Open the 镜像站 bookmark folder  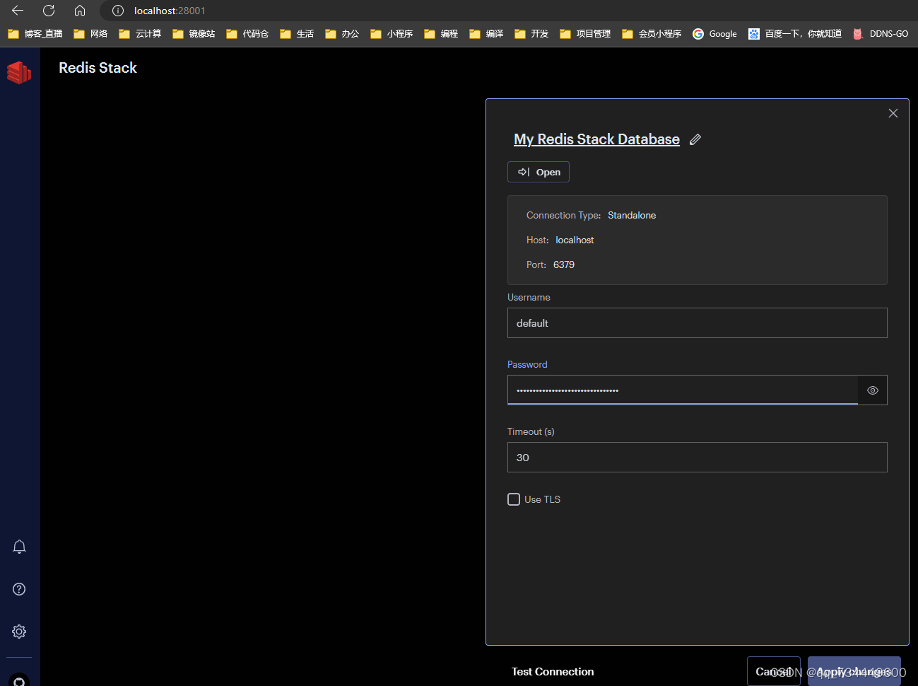pyautogui.click(x=194, y=34)
